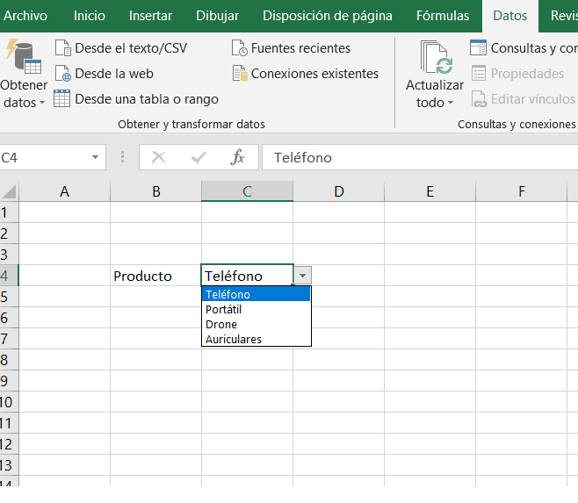Screen dimensions: 578x503
Task: Click the Desde el texto/CSV icon
Action: click(x=63, y=48)
